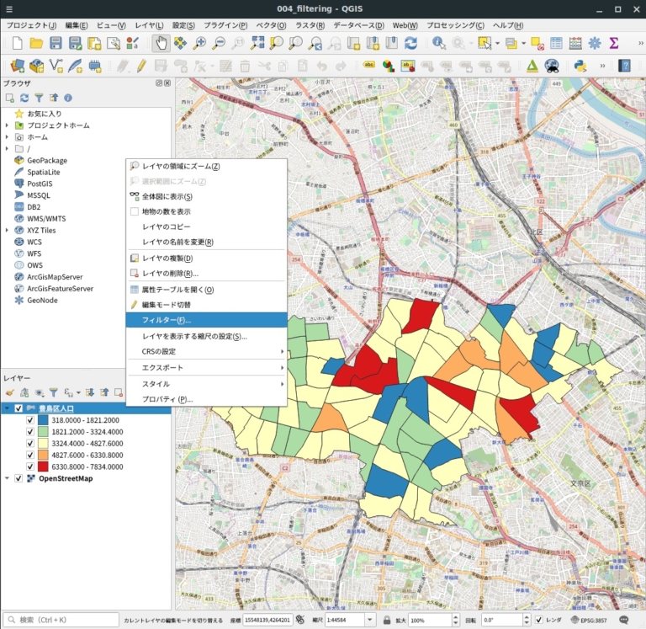Click the Refresh map icon in toolbar
This screenshot has height=629, width=646.
tap(410, 43)
